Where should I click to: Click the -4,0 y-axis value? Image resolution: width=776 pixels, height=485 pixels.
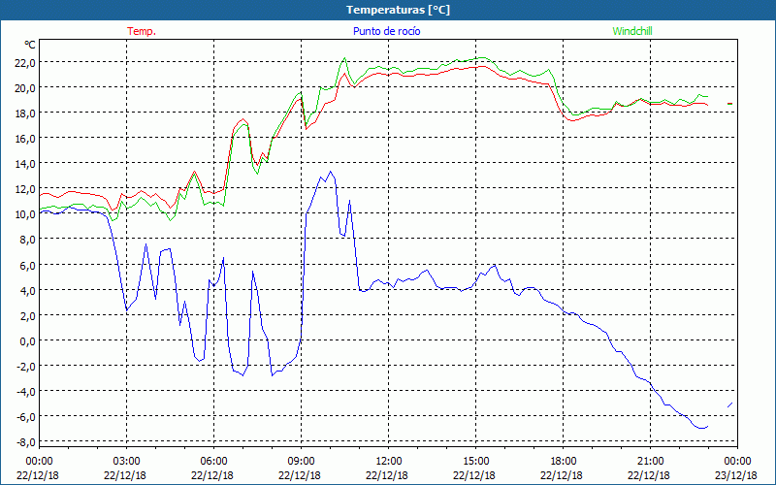pyautogui.click(x=26, y=392)
